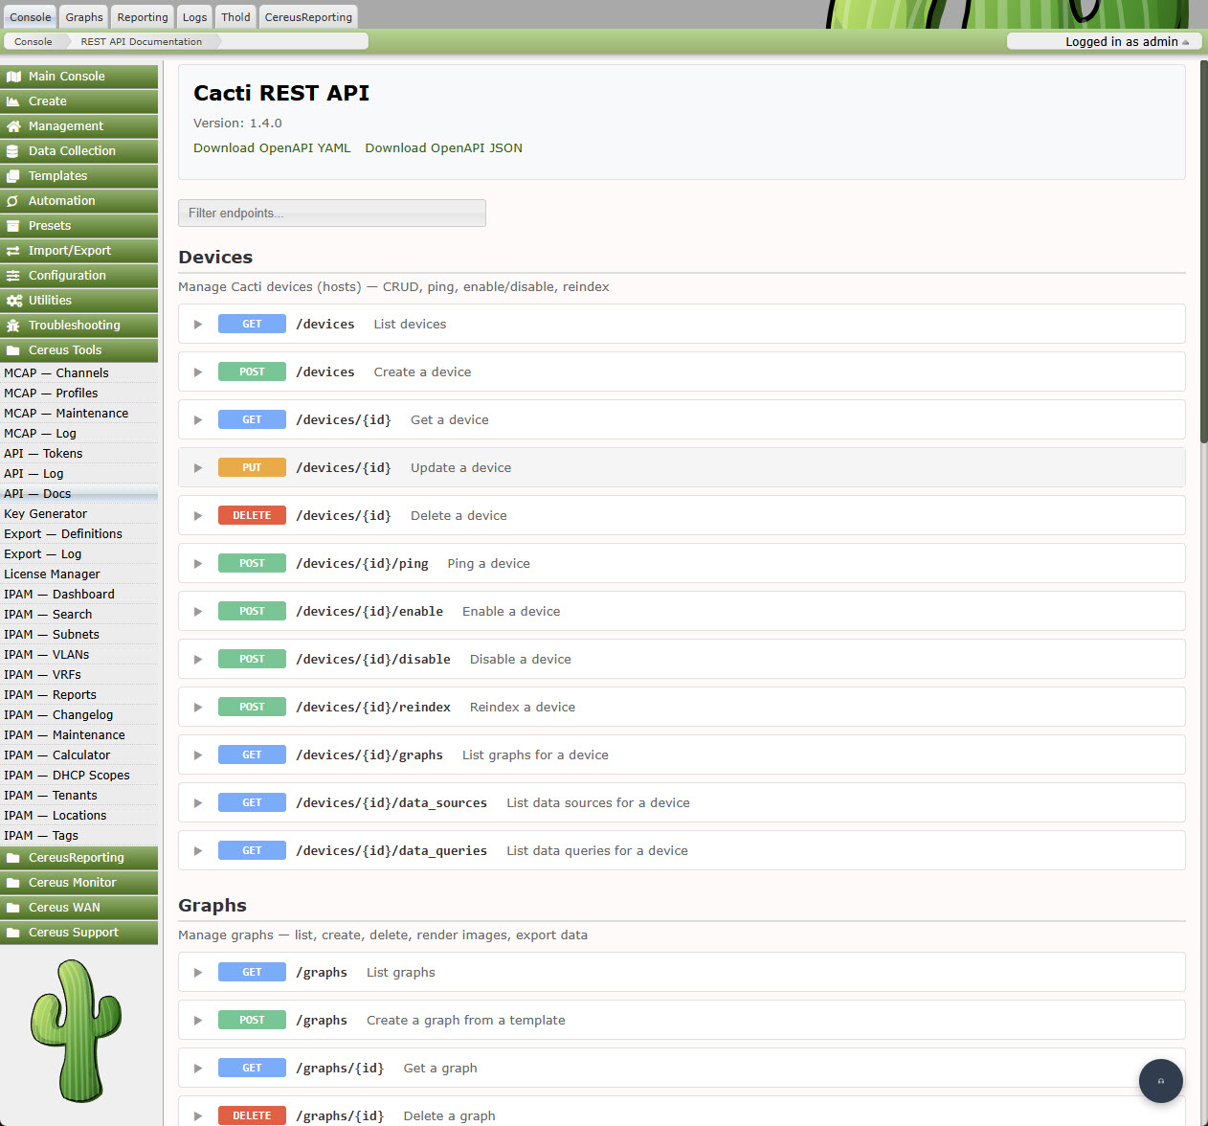Click the Troubleshooting bug icon
1208x1126 pixels.
(x=12, y=325)
